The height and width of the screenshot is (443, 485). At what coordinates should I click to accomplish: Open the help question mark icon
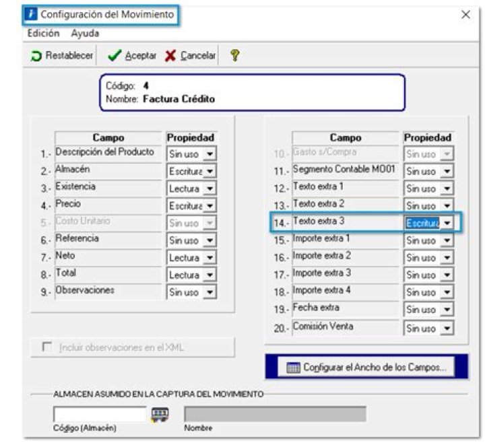tap(234, 56)
